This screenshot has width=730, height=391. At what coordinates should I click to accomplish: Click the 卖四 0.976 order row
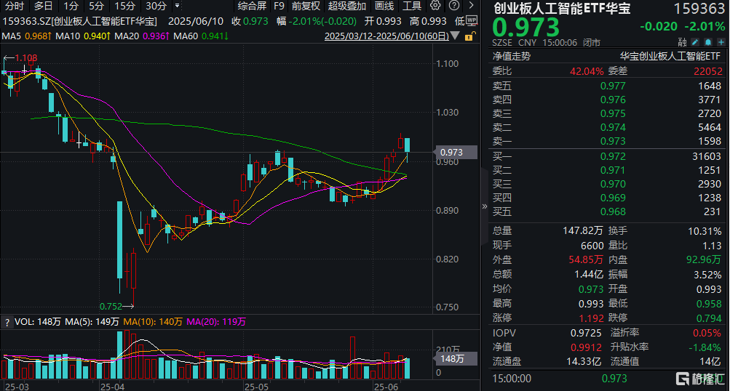[606, 100]
